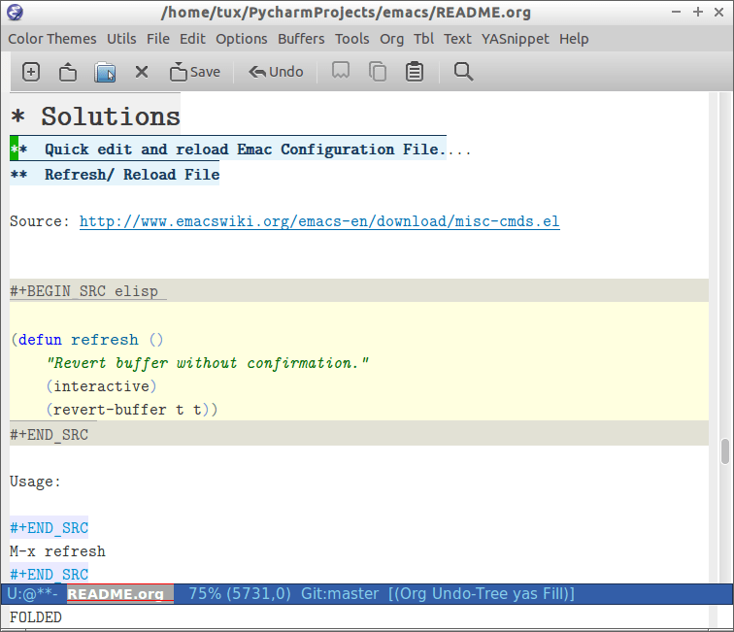734x632 pixels.
Task: Open a file with the toolbar icon
Action: 68,72
